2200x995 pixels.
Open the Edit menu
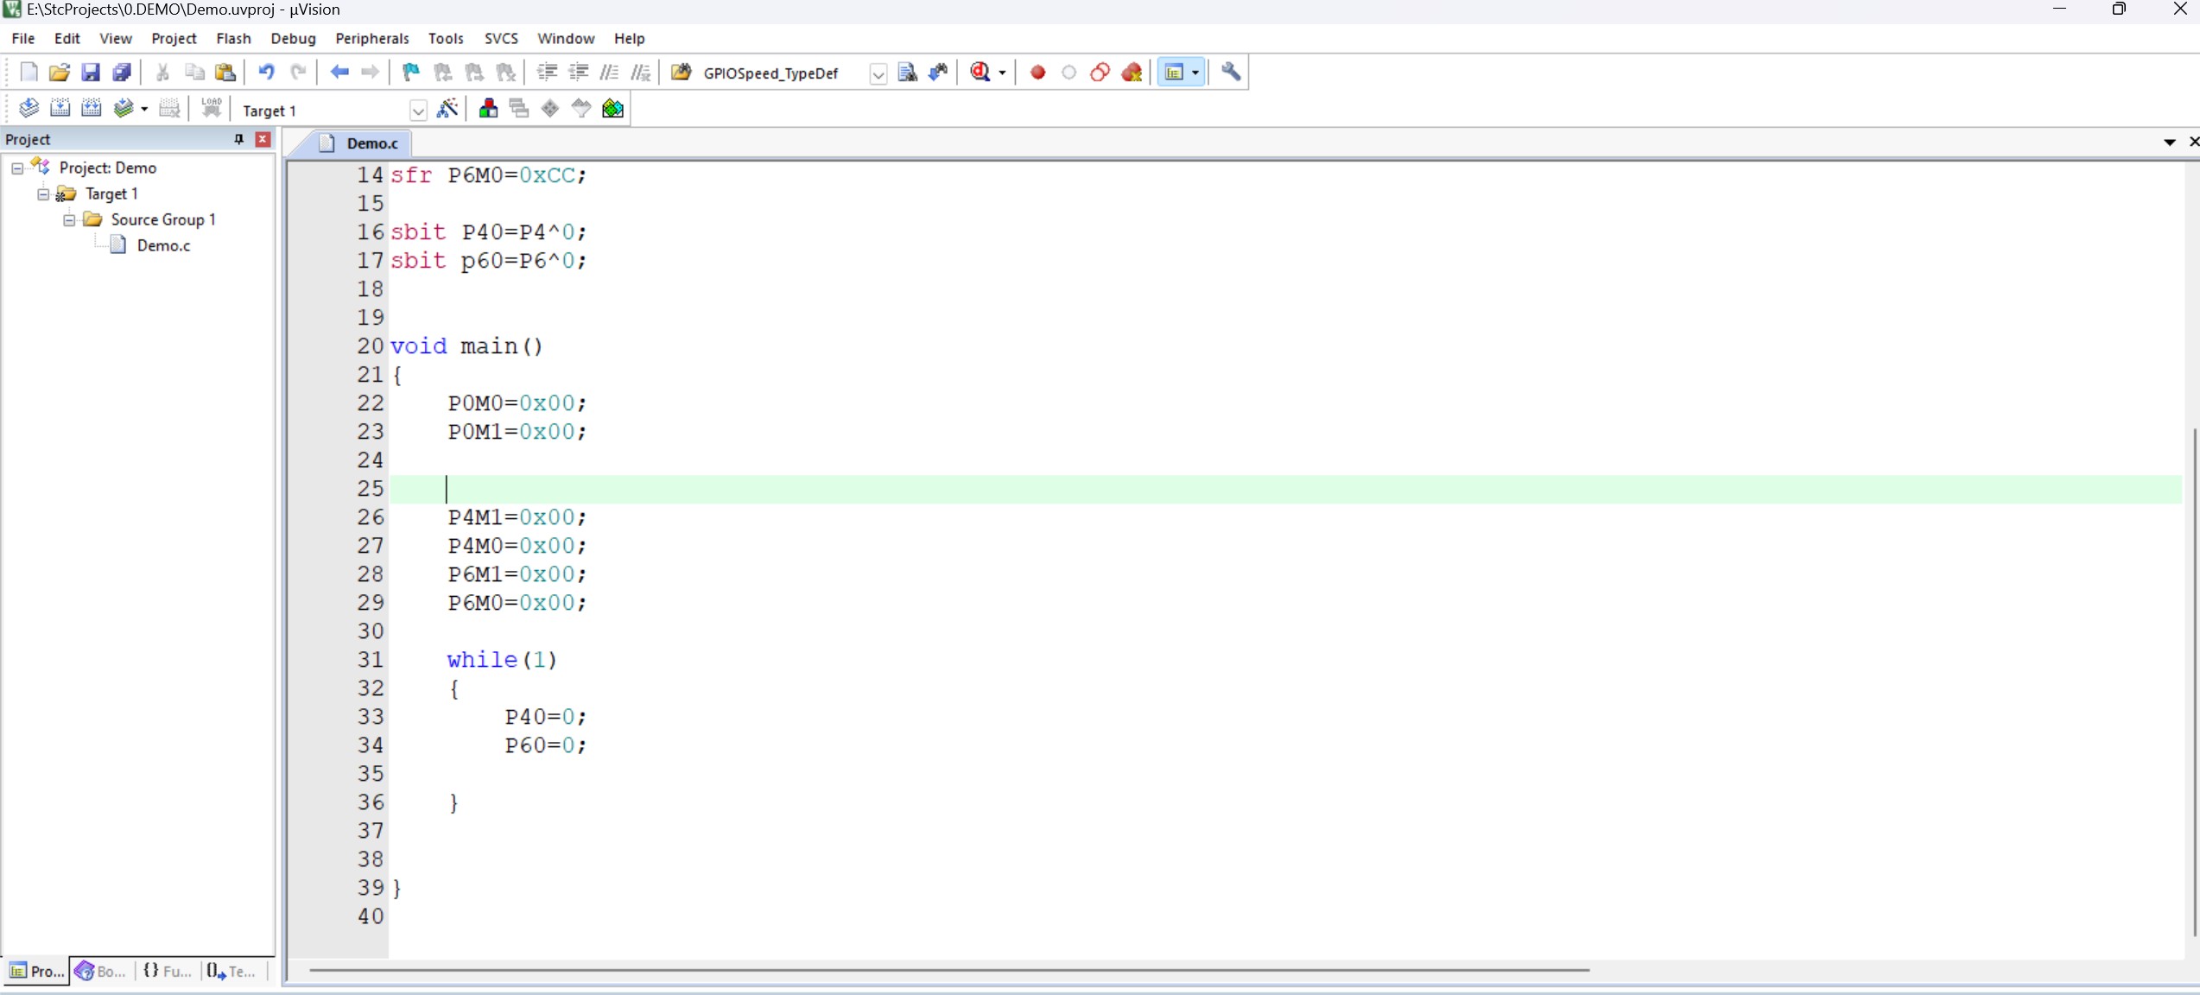click(67, 39)
